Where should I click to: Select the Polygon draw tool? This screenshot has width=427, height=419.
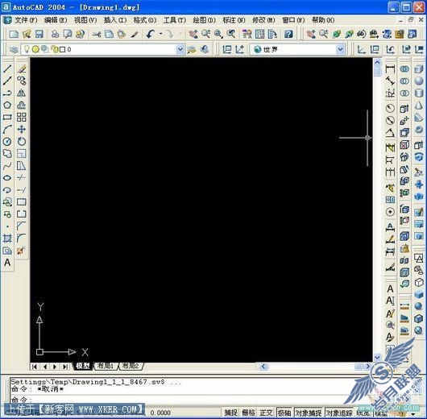[7, 105]
